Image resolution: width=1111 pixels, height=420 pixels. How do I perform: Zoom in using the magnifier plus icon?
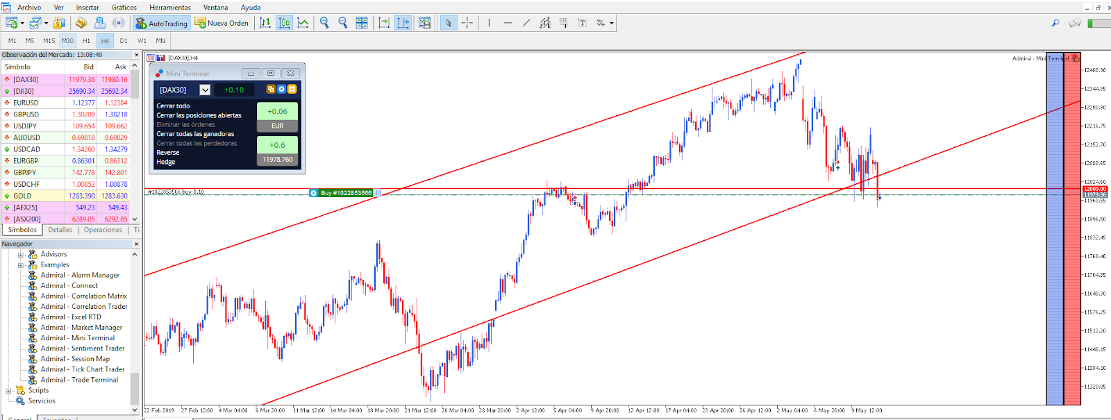324,23
